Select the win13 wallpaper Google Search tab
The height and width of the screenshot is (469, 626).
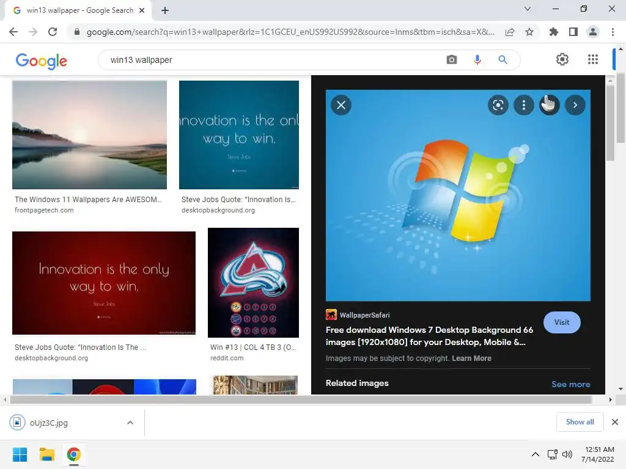coord(79,10)
